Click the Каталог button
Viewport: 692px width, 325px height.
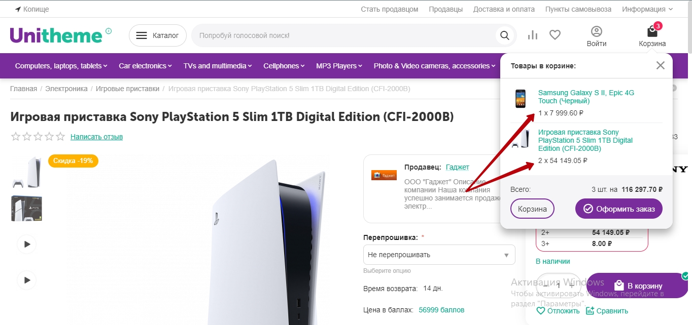click(158, 35)
